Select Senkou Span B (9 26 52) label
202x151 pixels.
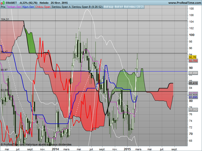pyautogui.click(x=87, y=7)
